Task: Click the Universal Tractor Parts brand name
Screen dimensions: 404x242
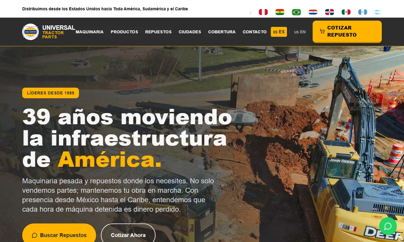Action: point(59,32)
